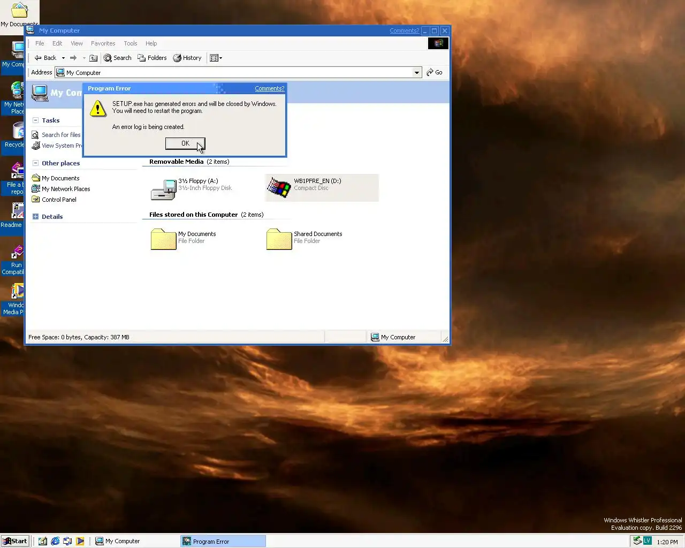Open the Search pane from the toolbar
The image size is (685, 548).
pyautogui.click(x=118, y=58)
